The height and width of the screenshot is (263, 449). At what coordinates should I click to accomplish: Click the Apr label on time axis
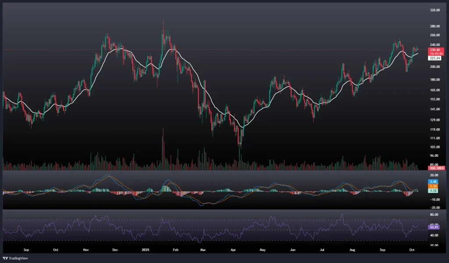coord(233,250)
